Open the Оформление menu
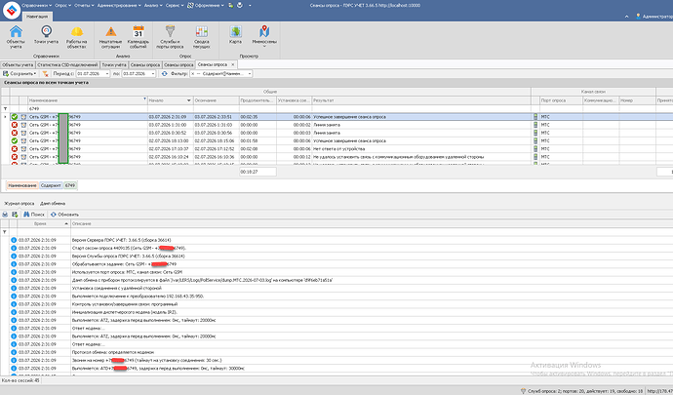This screenshot has height=395, width=673. 206,5
